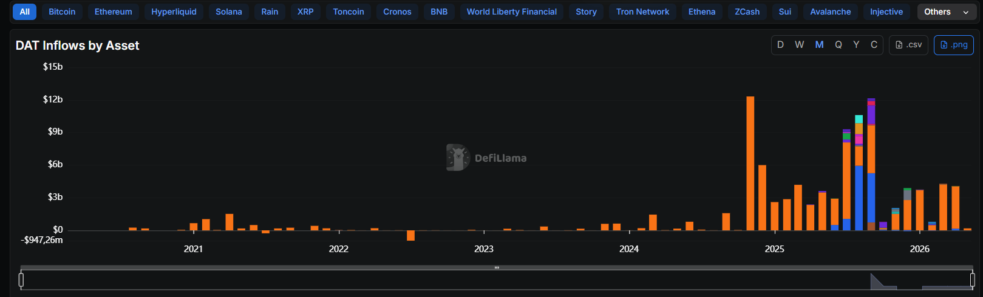Click the $3b y-axis label
Viewport: 983px width, 297px height.
[55, 197]
